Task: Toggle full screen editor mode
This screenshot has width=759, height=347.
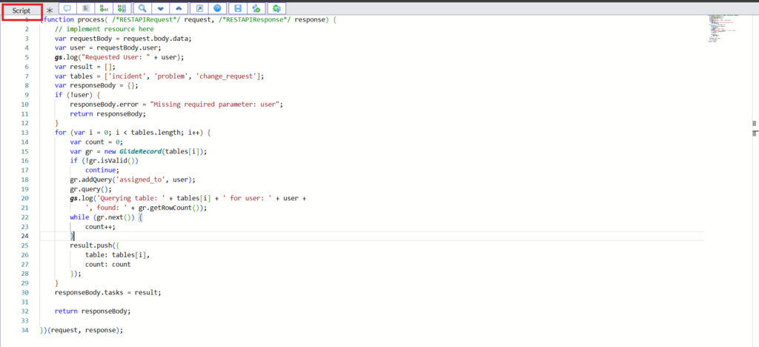Action: [199, 9]
